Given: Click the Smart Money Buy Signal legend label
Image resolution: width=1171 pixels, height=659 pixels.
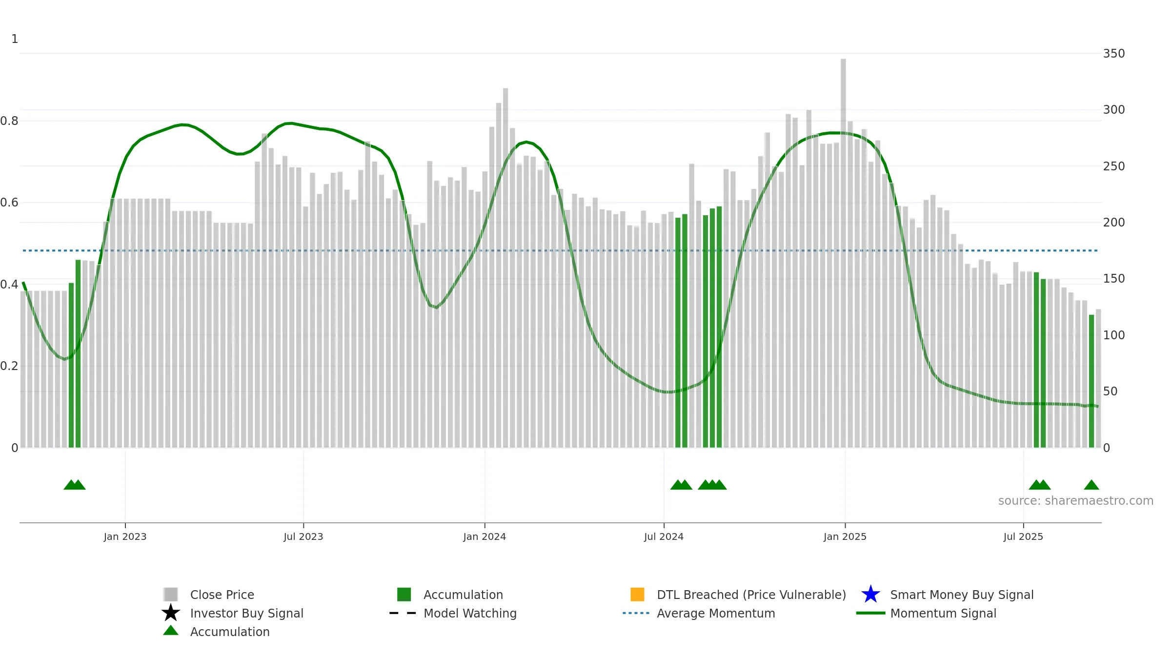Looking at the screenshot, I should 962,595.
